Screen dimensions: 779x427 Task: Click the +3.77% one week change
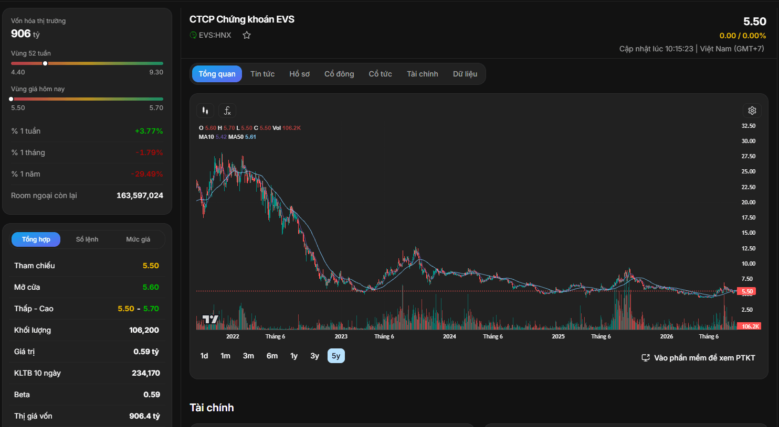(149, 131)
